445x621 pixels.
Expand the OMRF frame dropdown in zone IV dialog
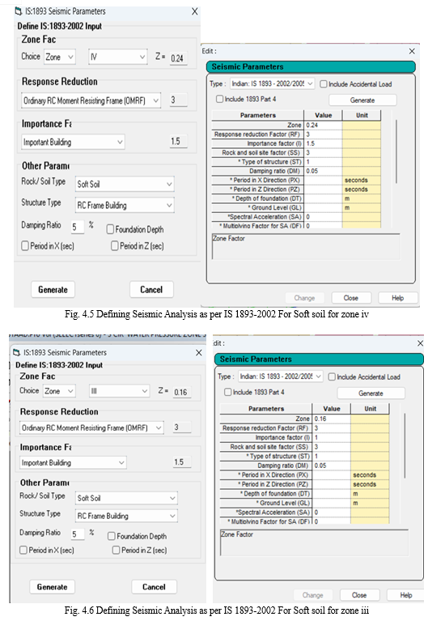pyautogui.click(x=91, y=100)
